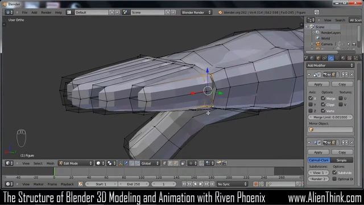Screen dimensions: 364x205
Task: Collapse the Subdivision Surface modifier panel
Action: pyautogui.click(x=309, y=143)
